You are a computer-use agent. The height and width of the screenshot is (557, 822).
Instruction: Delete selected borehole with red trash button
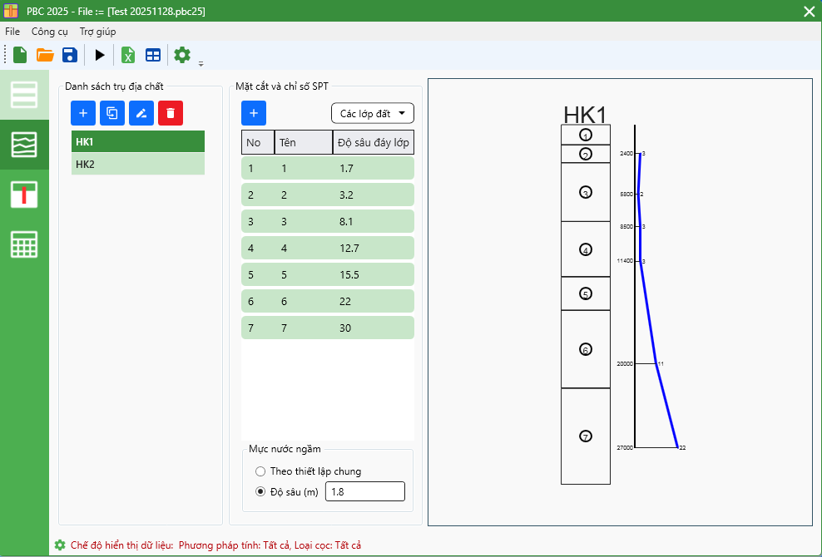[x=171, y=113]
